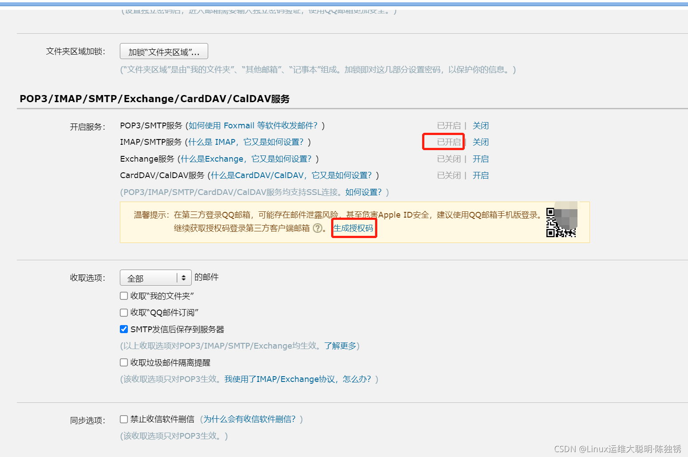Click the QR code image in the tip box

561,222
